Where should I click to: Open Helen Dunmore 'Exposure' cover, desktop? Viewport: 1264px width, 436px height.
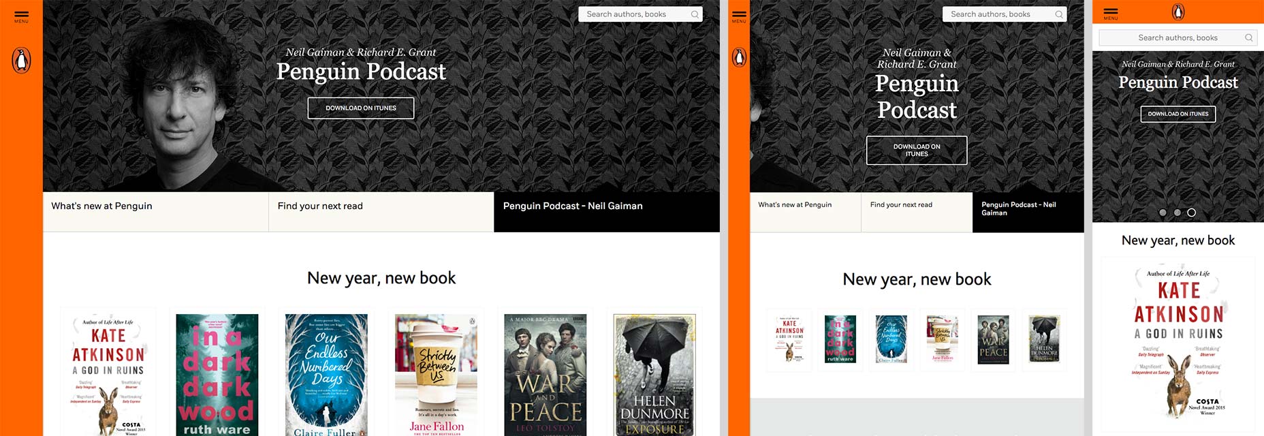[654, 375]
